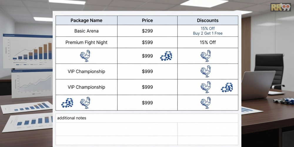Select rooster icon in last row's Discounts cell
This screenshot has height=147, width=294.
(206, 103)
